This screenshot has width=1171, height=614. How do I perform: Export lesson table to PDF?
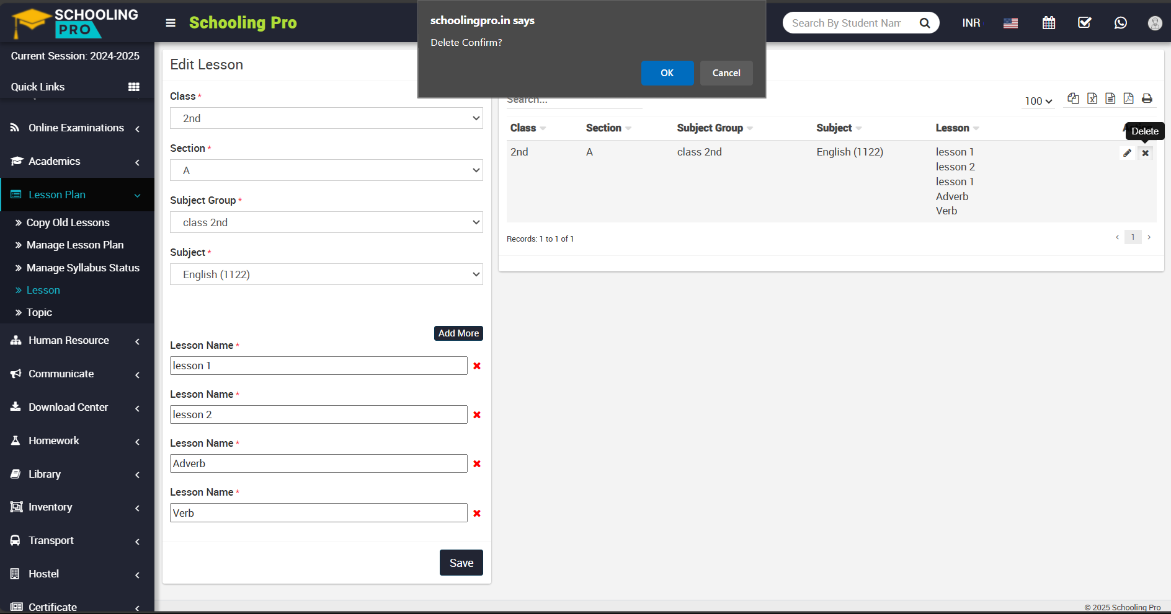click(x=1128, y=99)
